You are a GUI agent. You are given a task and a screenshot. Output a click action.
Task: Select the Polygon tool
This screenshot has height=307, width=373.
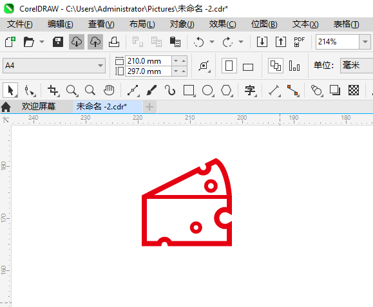(x=227, y=91)
